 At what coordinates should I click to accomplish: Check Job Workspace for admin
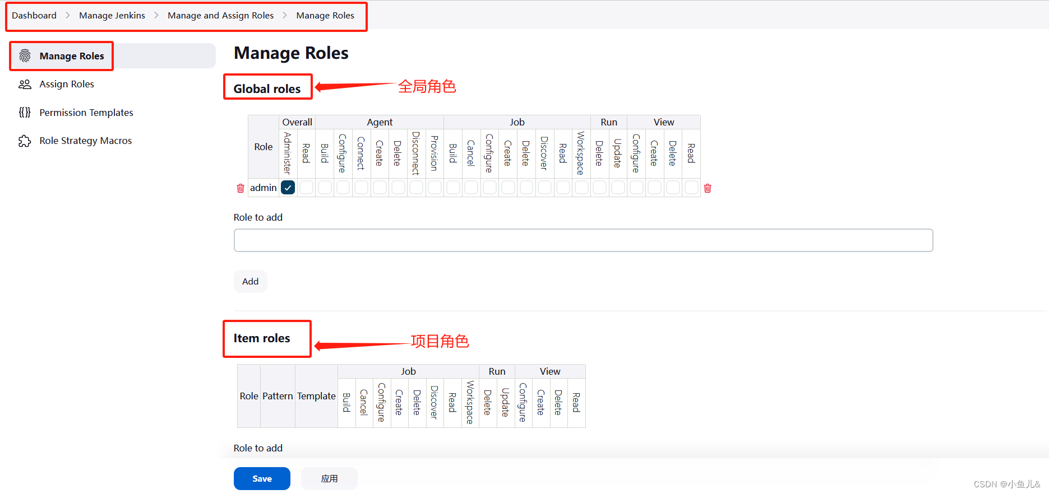pos(581,188)
